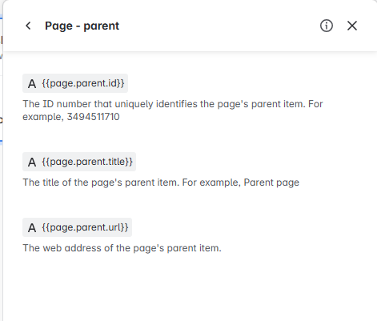Select the {{page.parent.title}} smart value chip
The image size is (377, 321).
coord(79,162)
